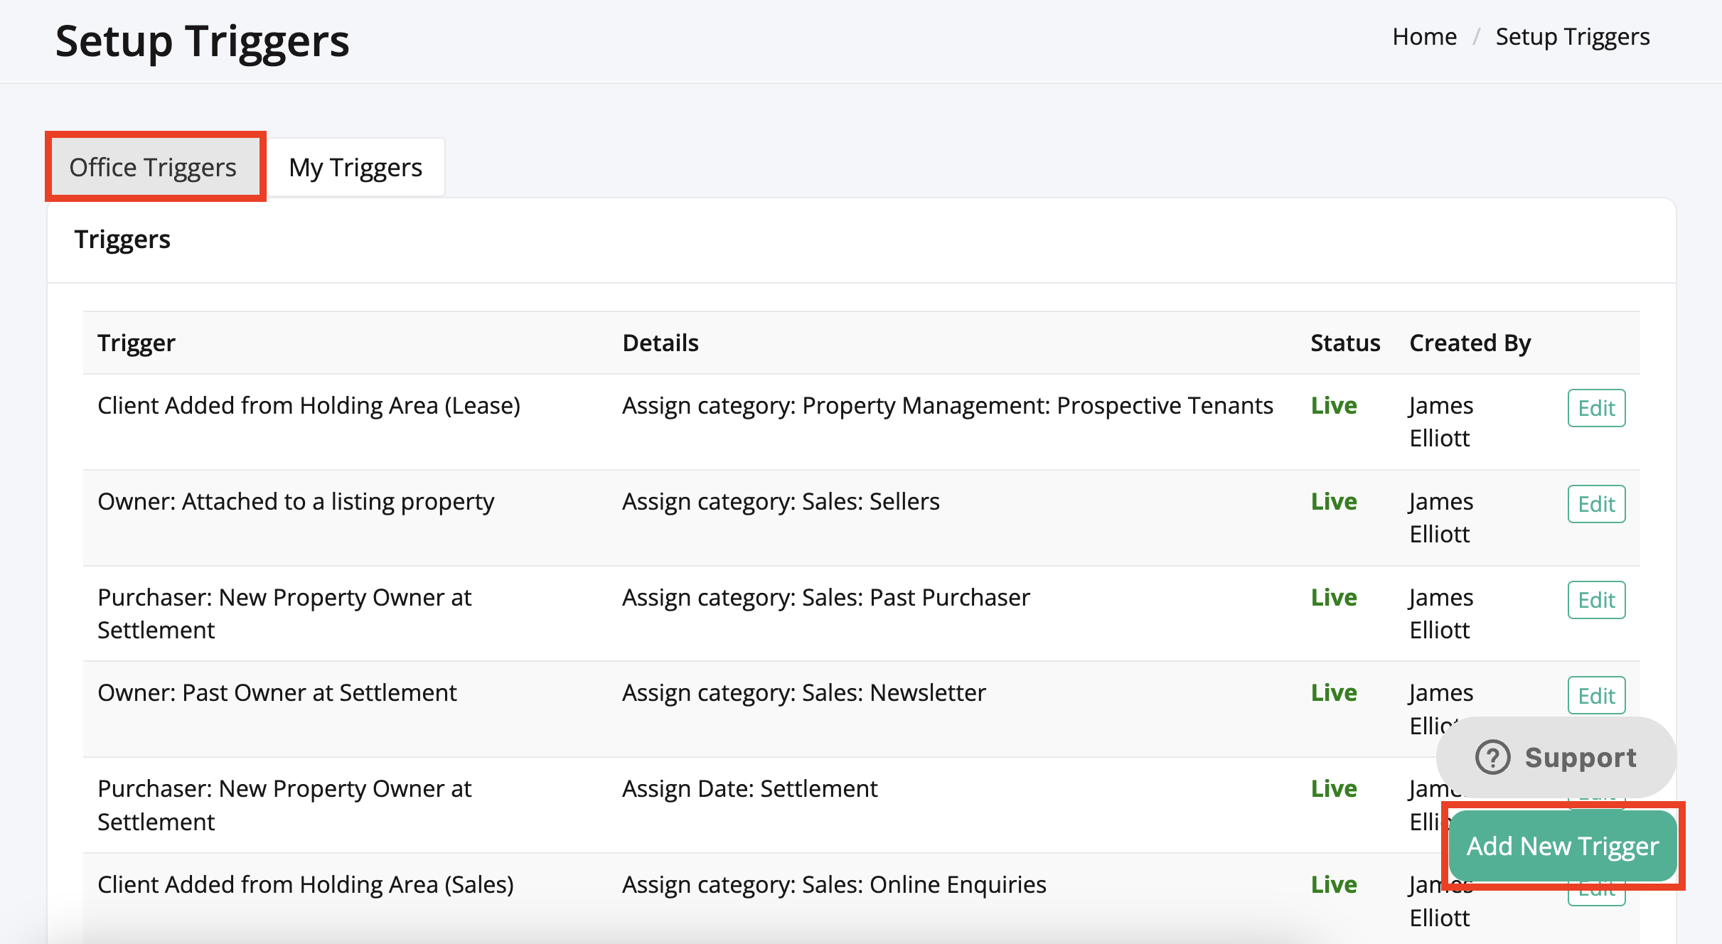Click the Status column header

click(x=1345, y=343)
